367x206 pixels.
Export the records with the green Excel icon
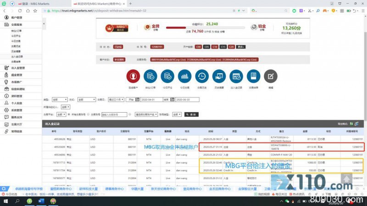point(351,124)
